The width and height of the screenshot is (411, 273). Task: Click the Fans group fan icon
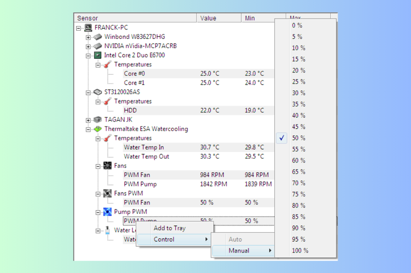pos(107,165)
